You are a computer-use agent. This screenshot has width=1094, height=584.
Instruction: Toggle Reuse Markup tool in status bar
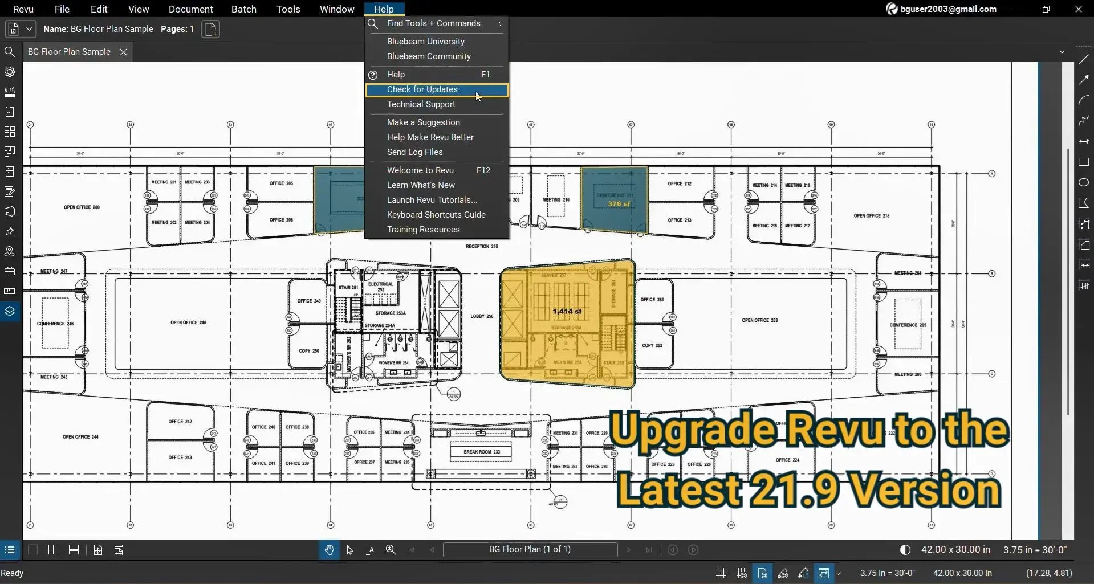click(x=803, y=573)
